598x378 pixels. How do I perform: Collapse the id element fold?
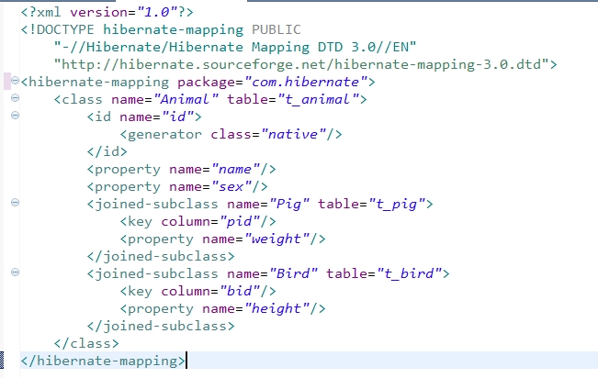pyautogui.click(x=15, y=115)
